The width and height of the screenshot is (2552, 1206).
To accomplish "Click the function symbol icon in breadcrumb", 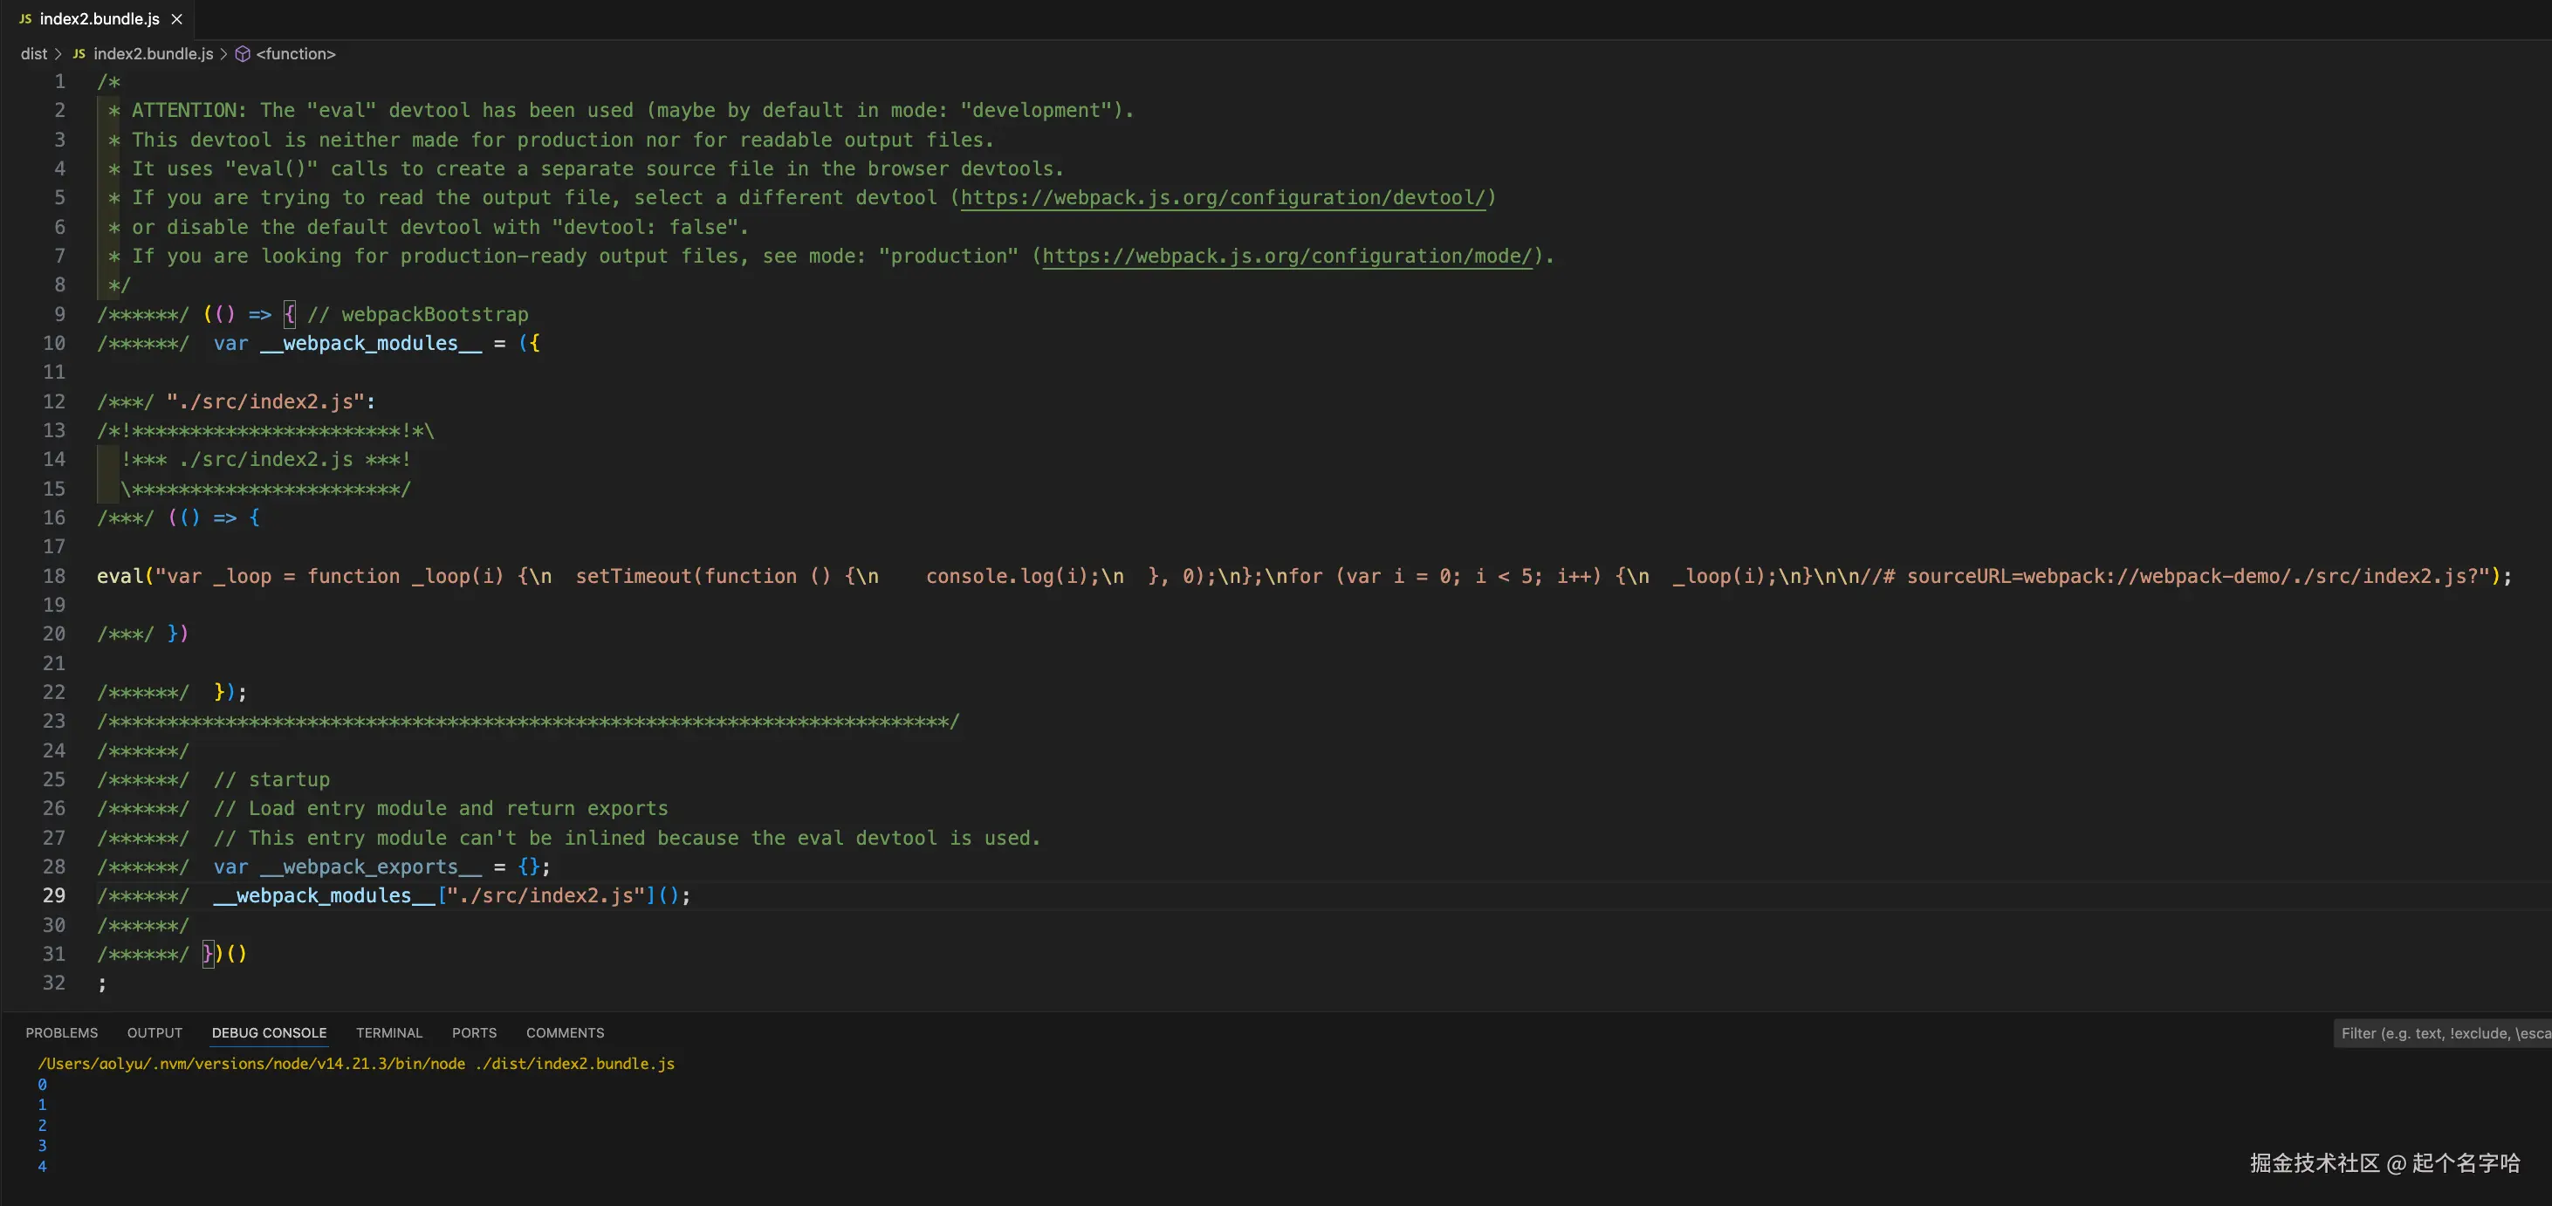I will coord(243,53).
